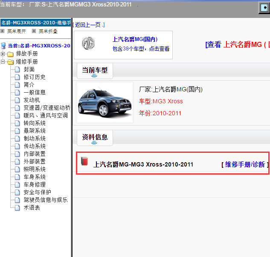Open the 转向系统 chapter label

coord(35,123)
